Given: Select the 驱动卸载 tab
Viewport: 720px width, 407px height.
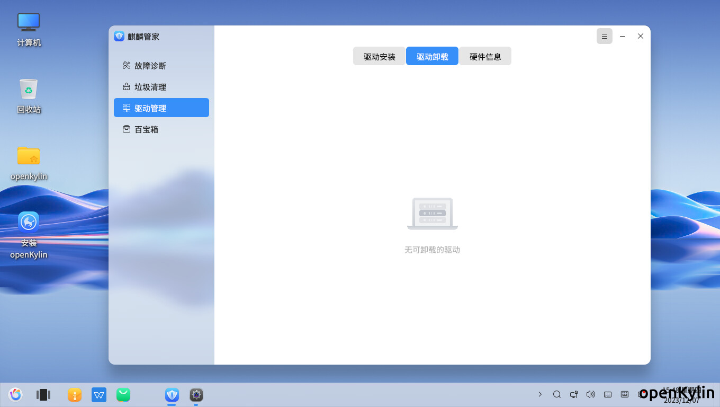Looking at the screenshot, I should pos(432,57).
